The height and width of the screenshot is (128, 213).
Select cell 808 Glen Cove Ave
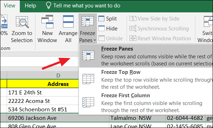click(58, 126)
